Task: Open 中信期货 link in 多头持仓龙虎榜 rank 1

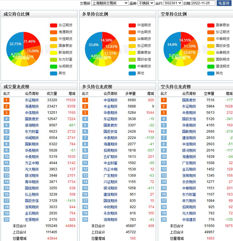Action: [x=111, y=100]
